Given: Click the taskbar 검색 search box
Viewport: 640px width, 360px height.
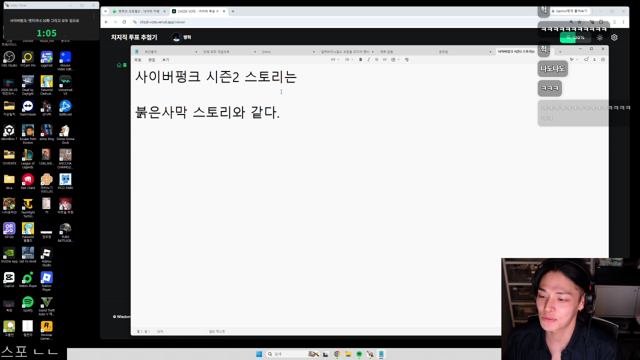Looking at the screenshot, I should pyautogui.click(x=293, y=354).
